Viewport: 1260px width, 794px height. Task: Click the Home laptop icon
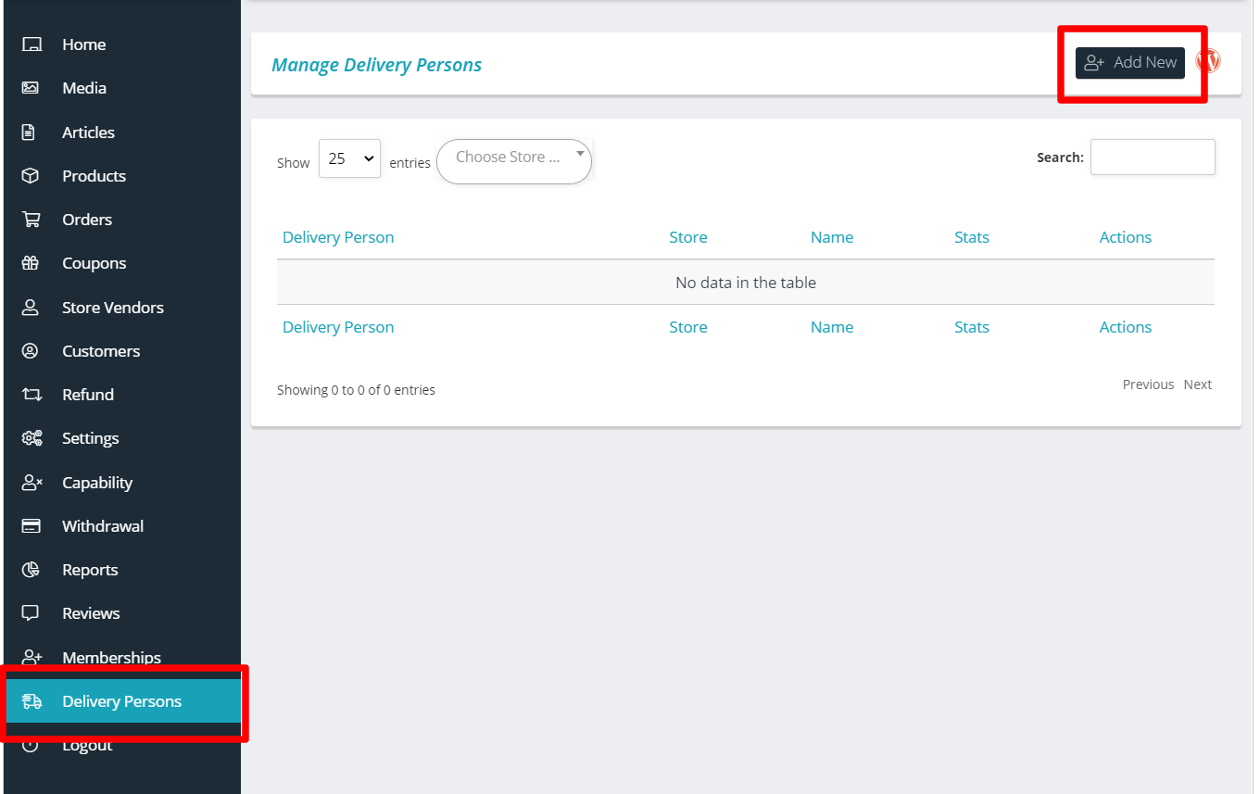(31, 44)
